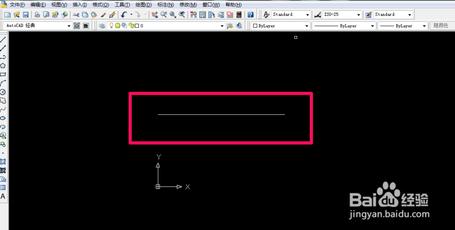Click the Cut scissors icon
This screenshot has height=230, width=455.
pyautogui.click(x=76, y=15)
